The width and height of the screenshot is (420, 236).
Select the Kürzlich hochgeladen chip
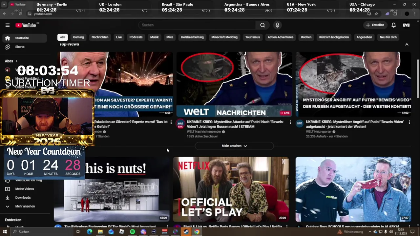[334, 37]
